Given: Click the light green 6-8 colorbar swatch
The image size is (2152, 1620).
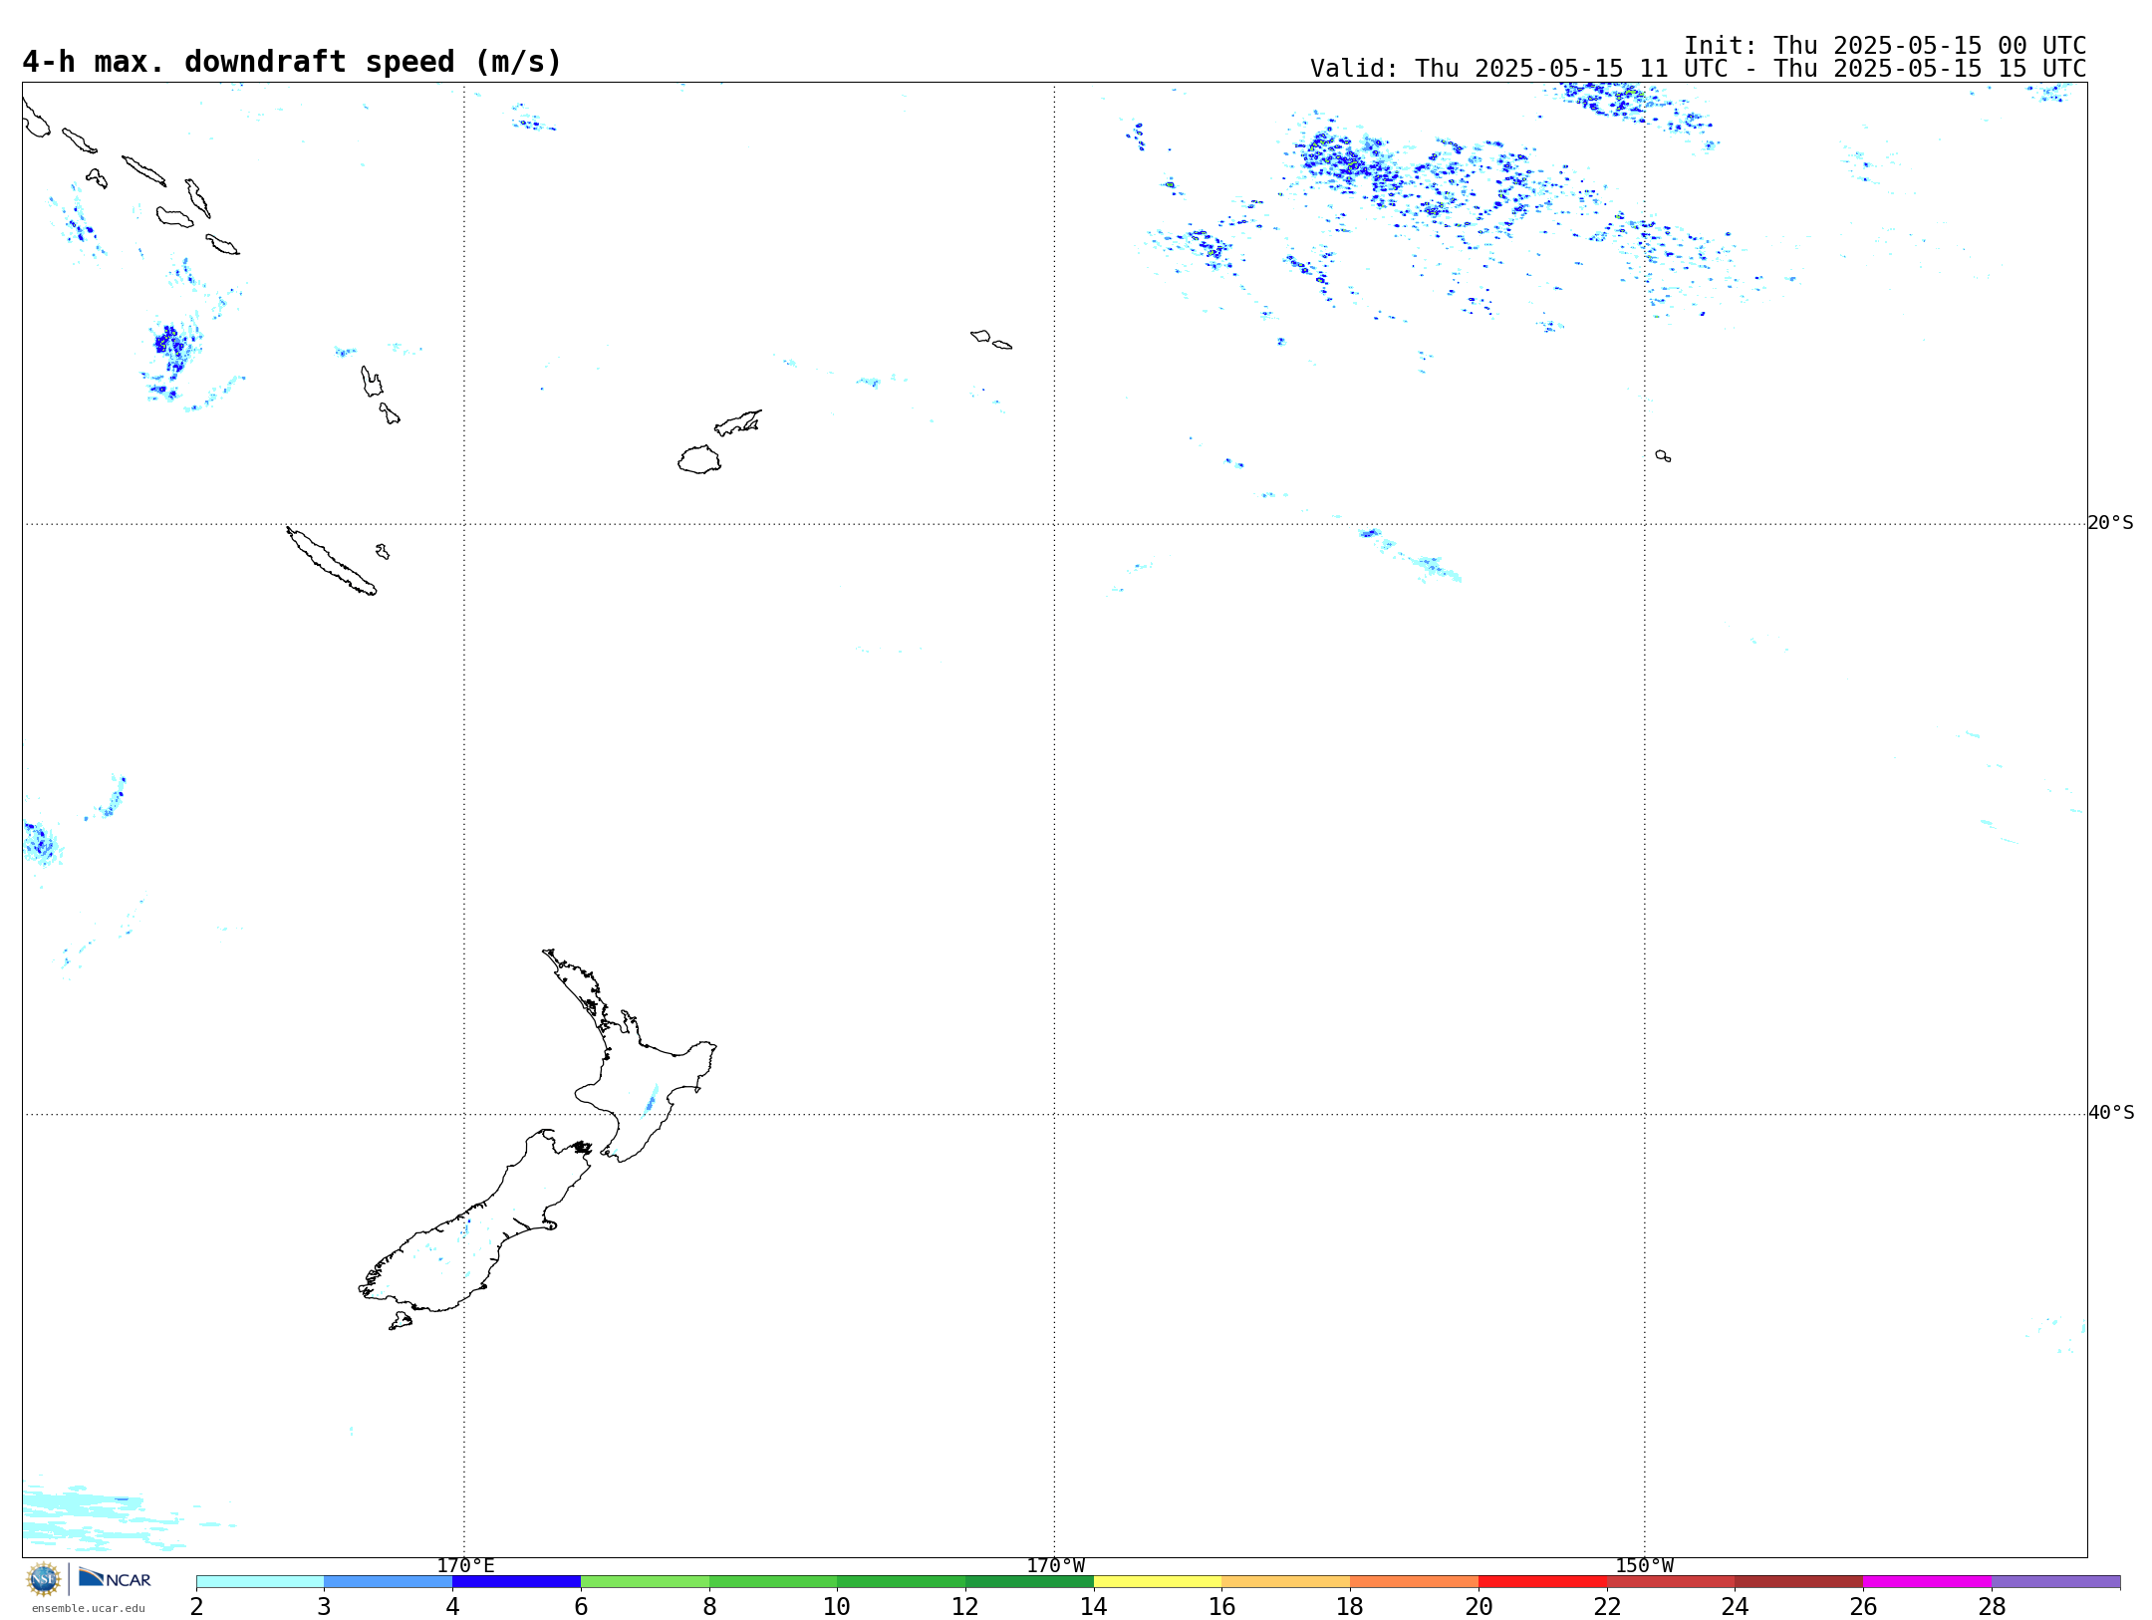Looking at the screenshot, I should pos(645,1582).
